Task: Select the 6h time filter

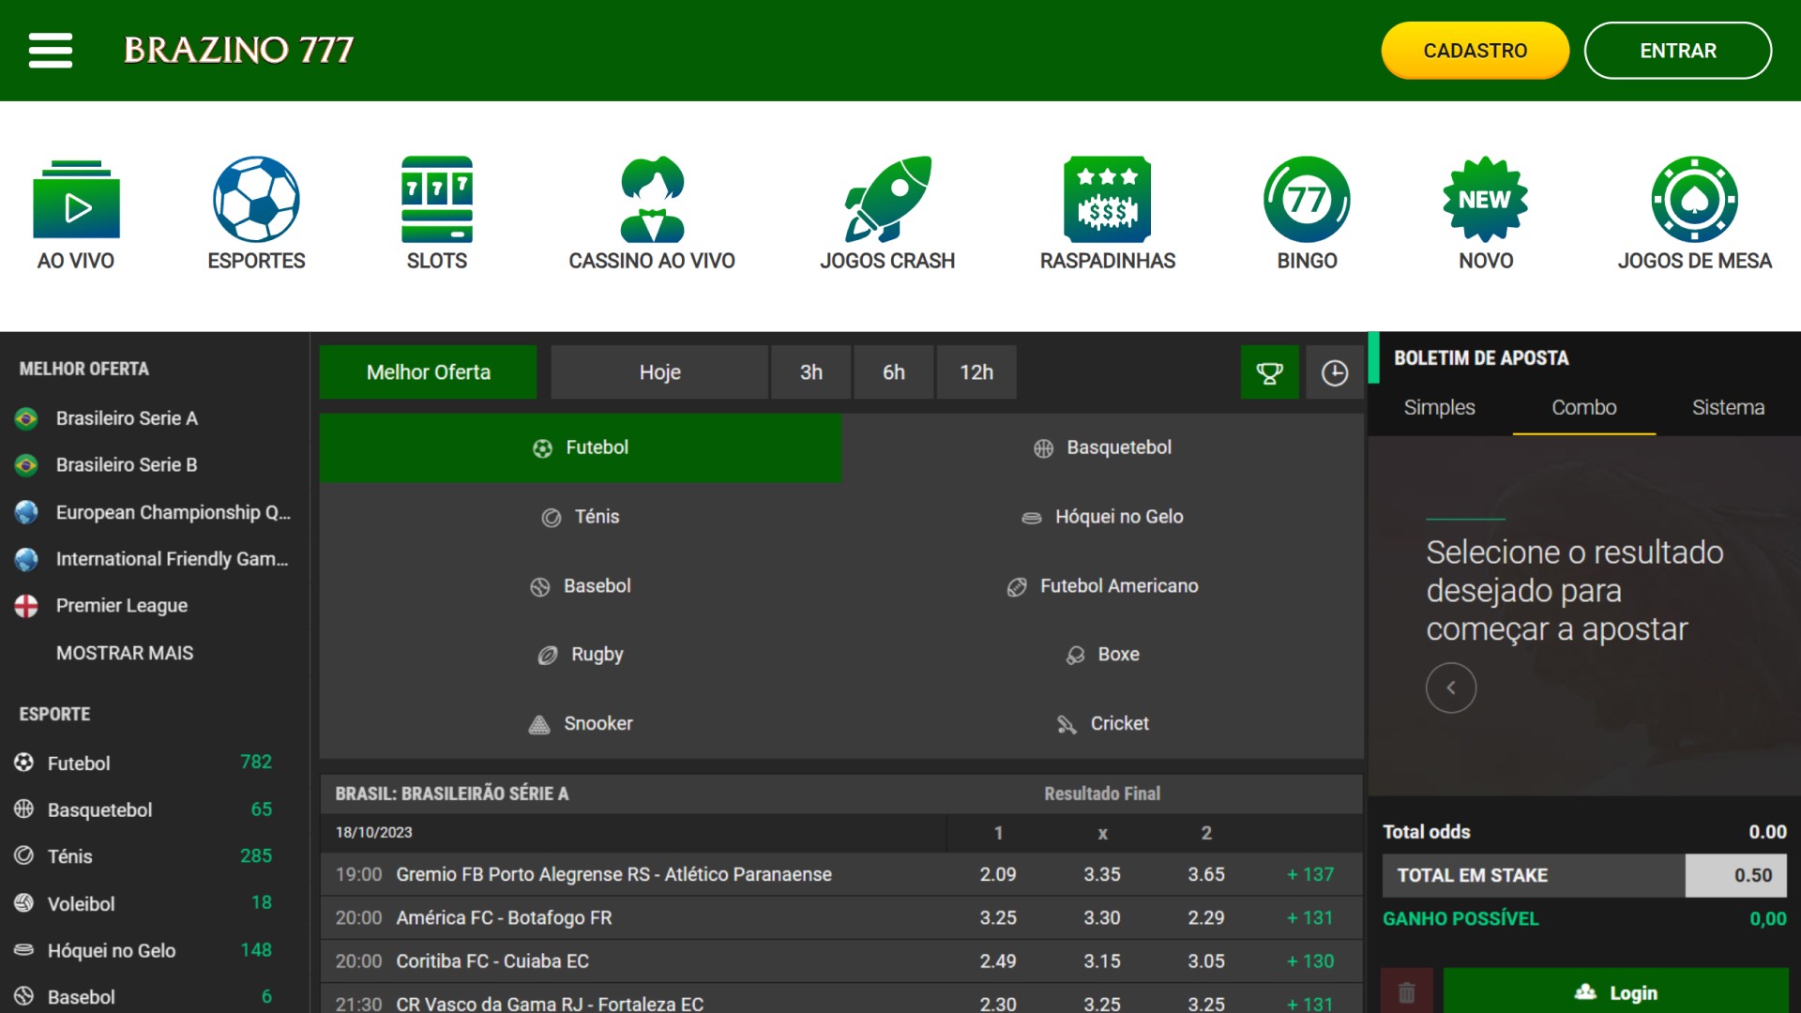Action: pos(894,372)
